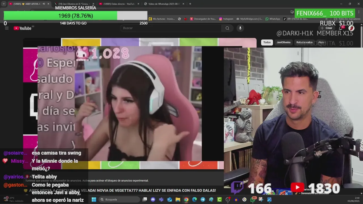
Task: Open a new browser tab
Action: coord(190,4)
